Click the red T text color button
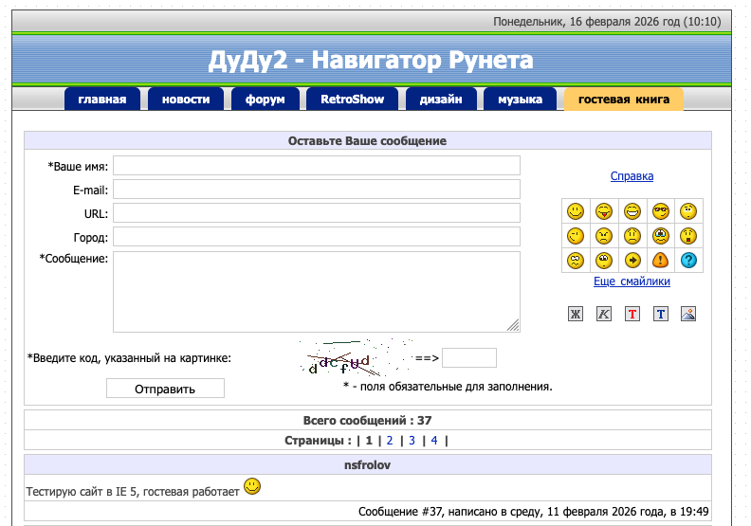751x526 pixels. tap(632, 314)
